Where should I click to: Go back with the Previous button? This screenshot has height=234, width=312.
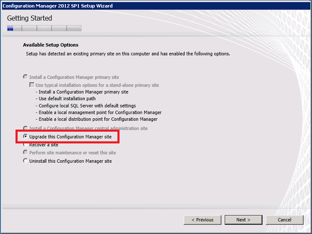203,220
